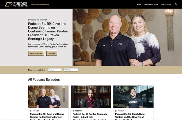The width and height of the screenshot is (182, 120).
Task: Click the Purdue University logo
Action: click(16, 4)
